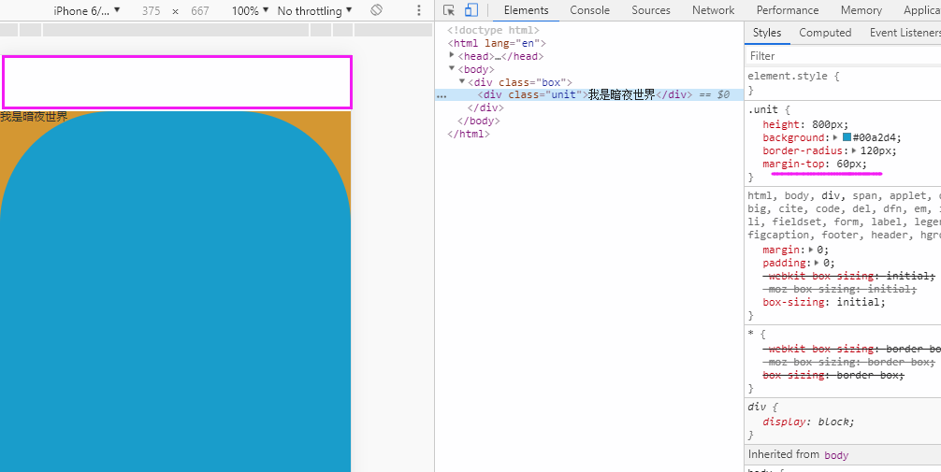Open the device toolbar three-dot menu
Image resolution: width=941 pixels, height=472 pixels.
(x=419, y=11)
